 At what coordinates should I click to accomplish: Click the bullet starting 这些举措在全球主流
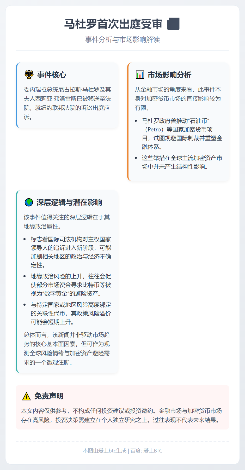[x=182, y=162]
